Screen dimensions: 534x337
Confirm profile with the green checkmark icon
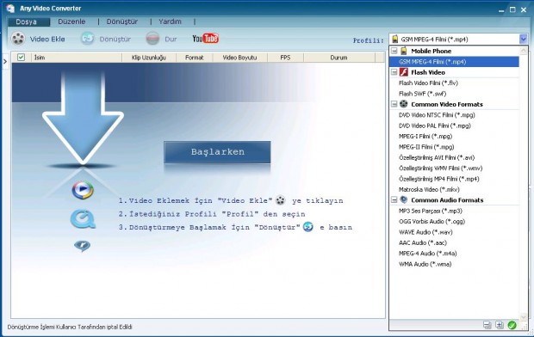click(x=512, y=325)
